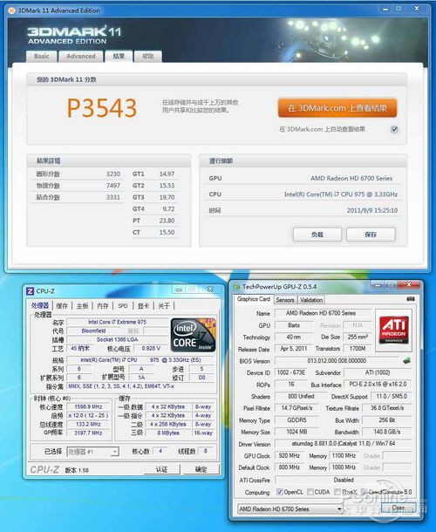Toggle the OpenCL checkbox in GPU-Z
The height and width of the screenshot is (532, 436).
pos(279,492)
